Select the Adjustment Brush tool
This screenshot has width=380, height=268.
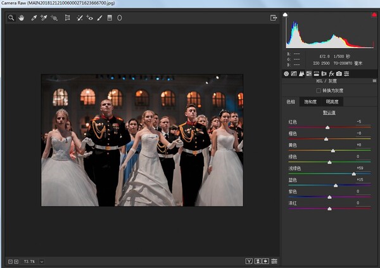click(99, 18)
